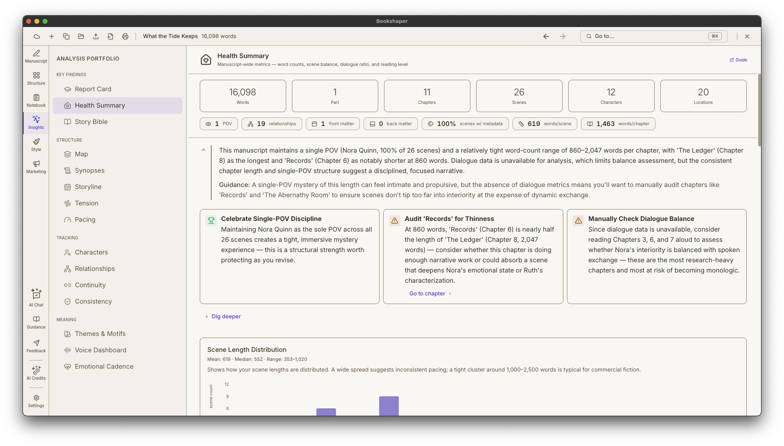784x446 pixels.
Task: Follow the Go to chapter link
Action: 430,293
